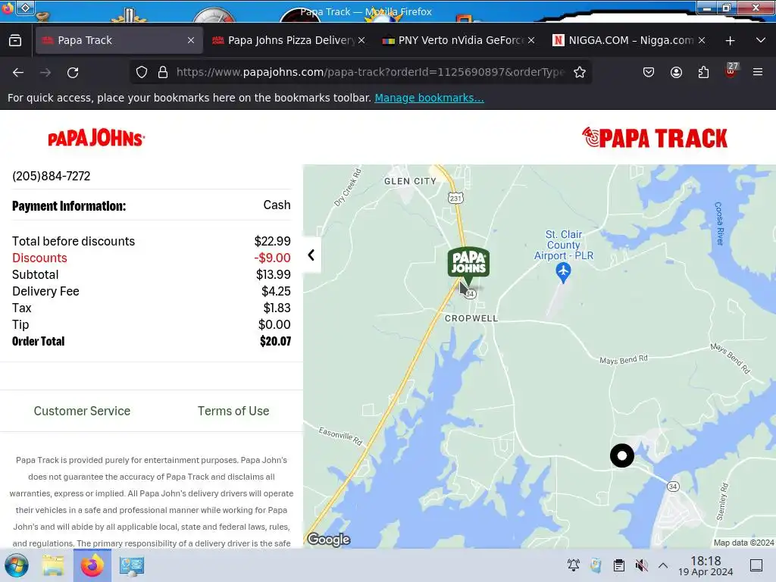Save the page to Pocket
The width and height of the screenshot is (776, 582).
tap(649, 72)
